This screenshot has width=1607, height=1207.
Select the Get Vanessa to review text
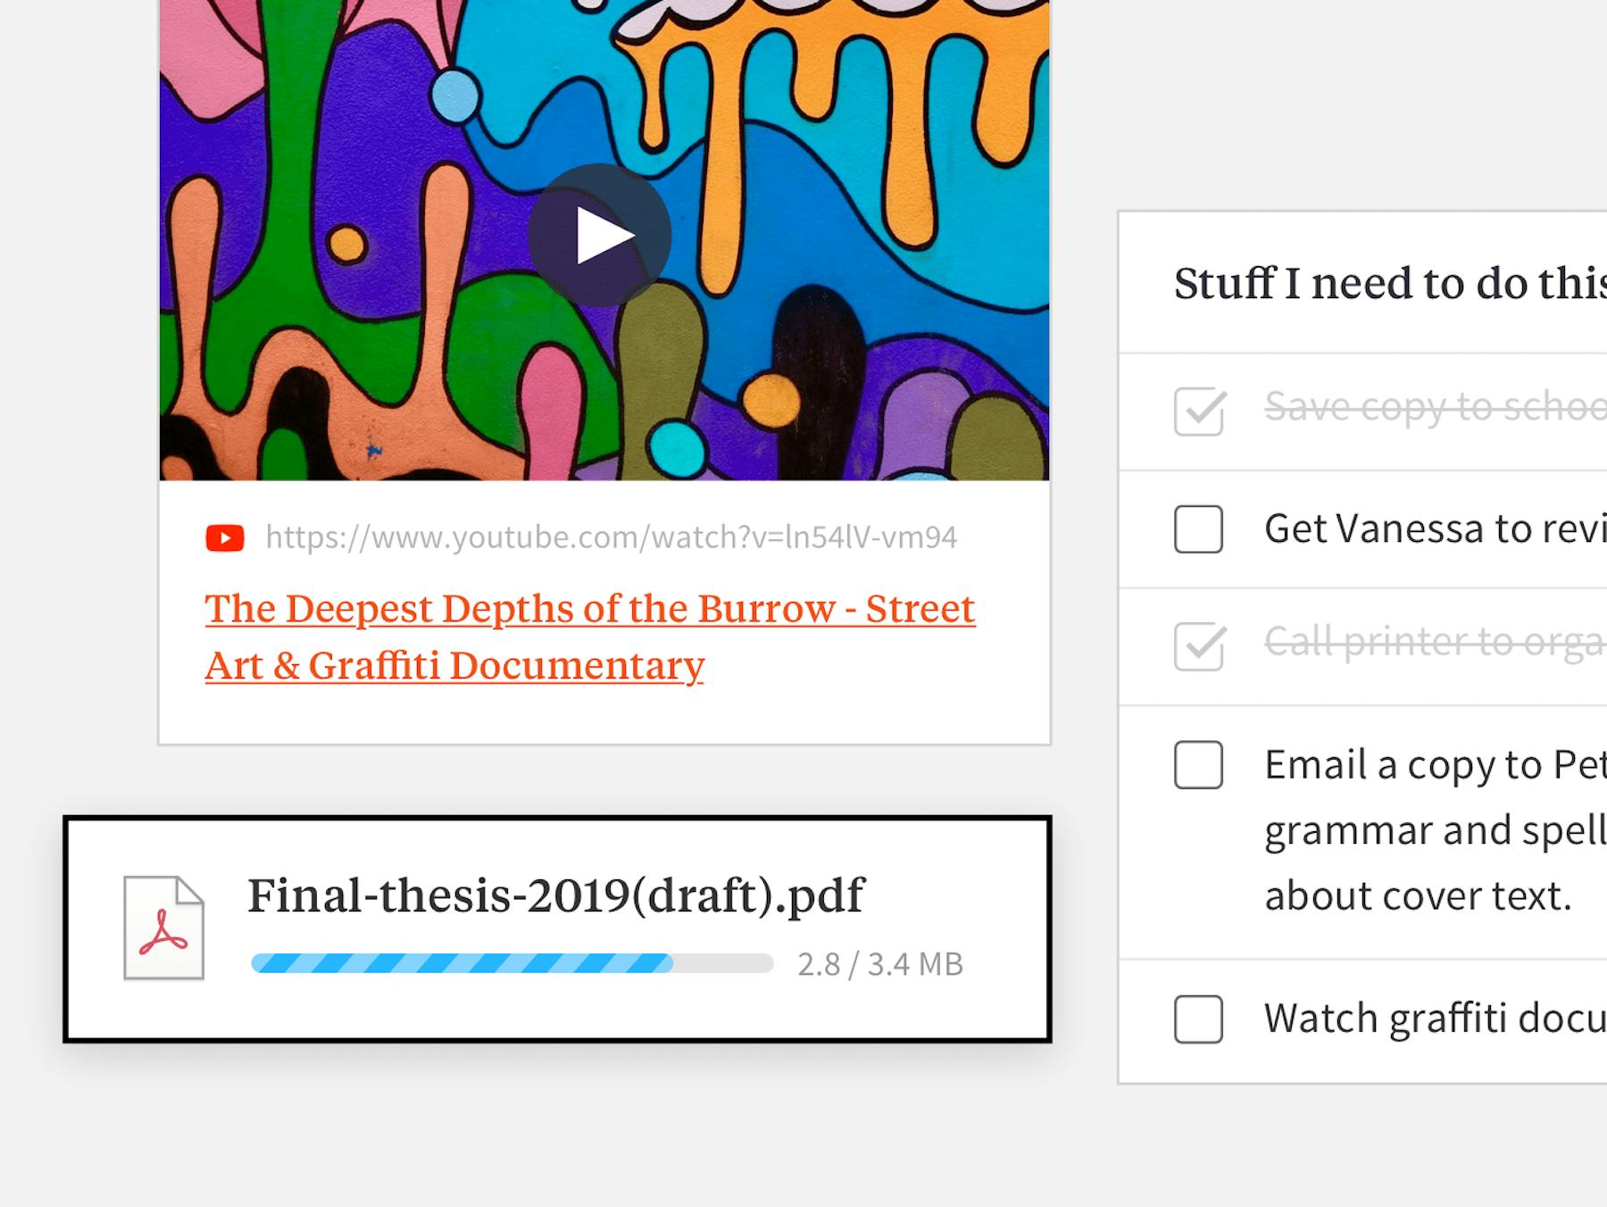click(x=1434, y=529)
